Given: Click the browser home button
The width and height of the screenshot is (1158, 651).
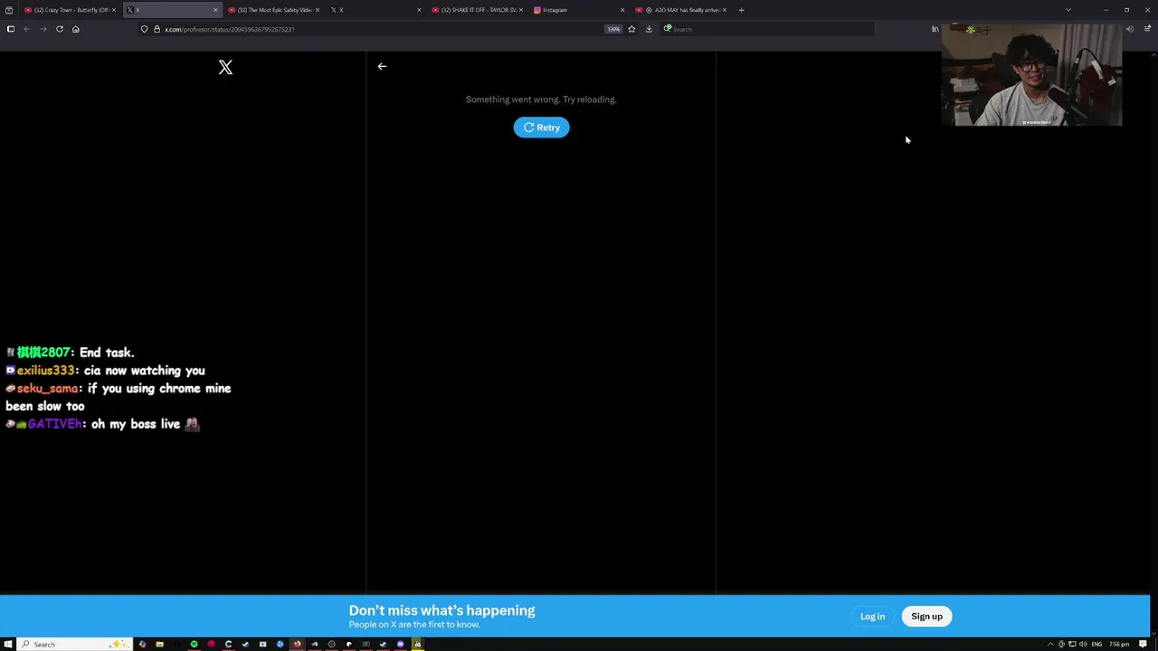Looking at the screenshot, I should 76,29.
